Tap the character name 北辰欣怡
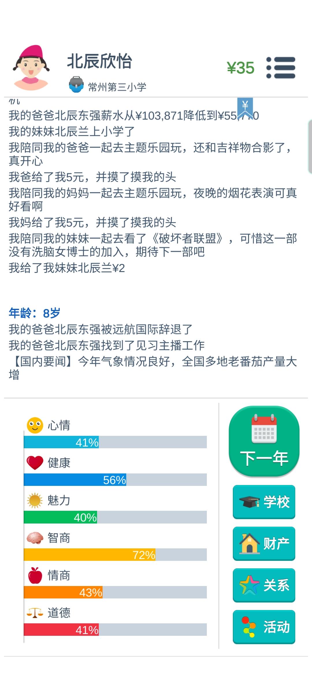 click(99, 61)
